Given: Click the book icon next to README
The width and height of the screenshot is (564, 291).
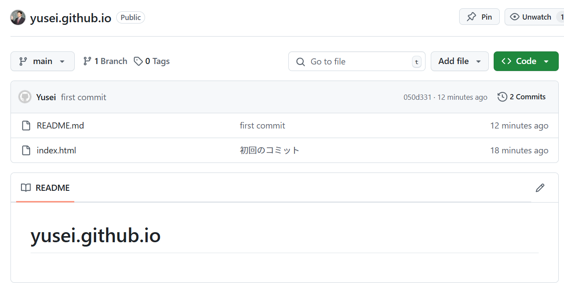Looking at the screenshot, I should [25, 187].
